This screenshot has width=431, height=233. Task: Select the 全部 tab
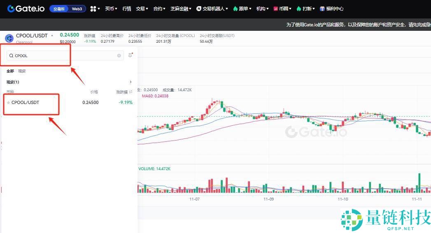click(x=10, y=71)
